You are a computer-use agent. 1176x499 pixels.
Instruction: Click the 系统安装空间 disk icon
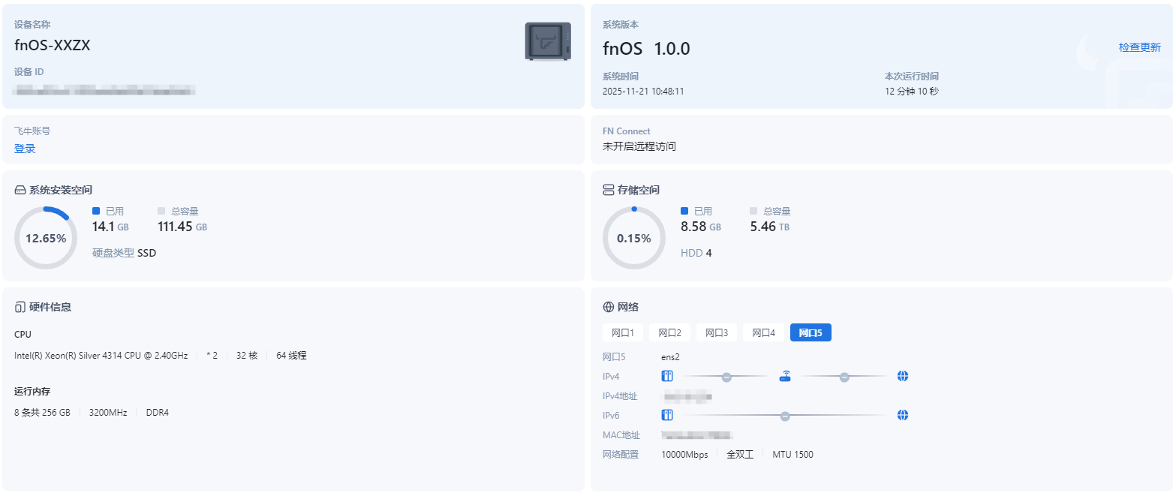click(x=20, y=191)
